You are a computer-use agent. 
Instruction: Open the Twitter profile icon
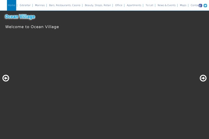tap(205, 6)
